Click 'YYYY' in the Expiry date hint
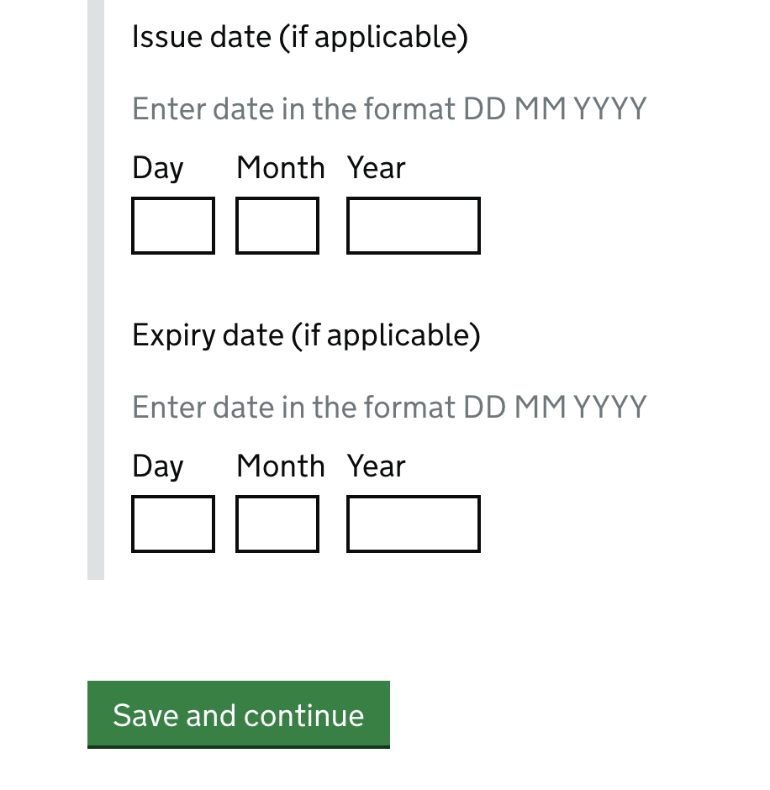The width and height of the screenshot is (770, 790). [609, 407]
